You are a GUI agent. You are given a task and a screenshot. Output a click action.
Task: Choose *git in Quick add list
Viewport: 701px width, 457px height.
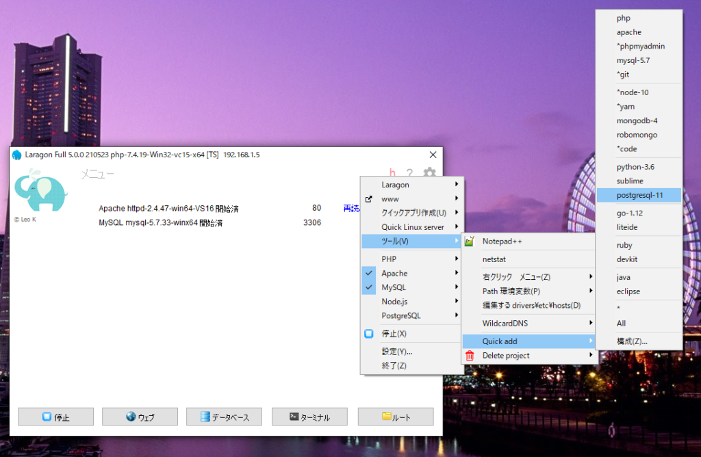639,75
